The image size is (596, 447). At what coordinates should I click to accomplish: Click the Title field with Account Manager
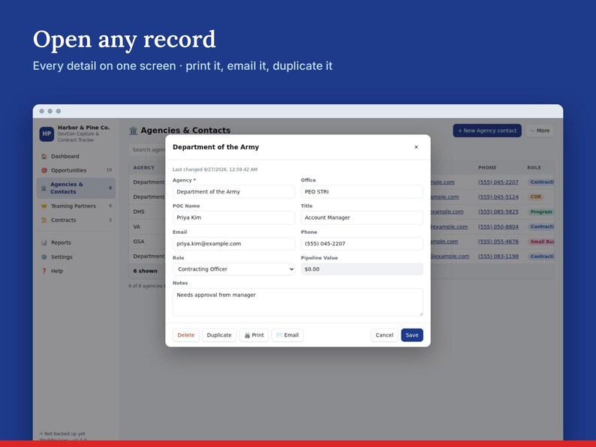click(362, 217)
